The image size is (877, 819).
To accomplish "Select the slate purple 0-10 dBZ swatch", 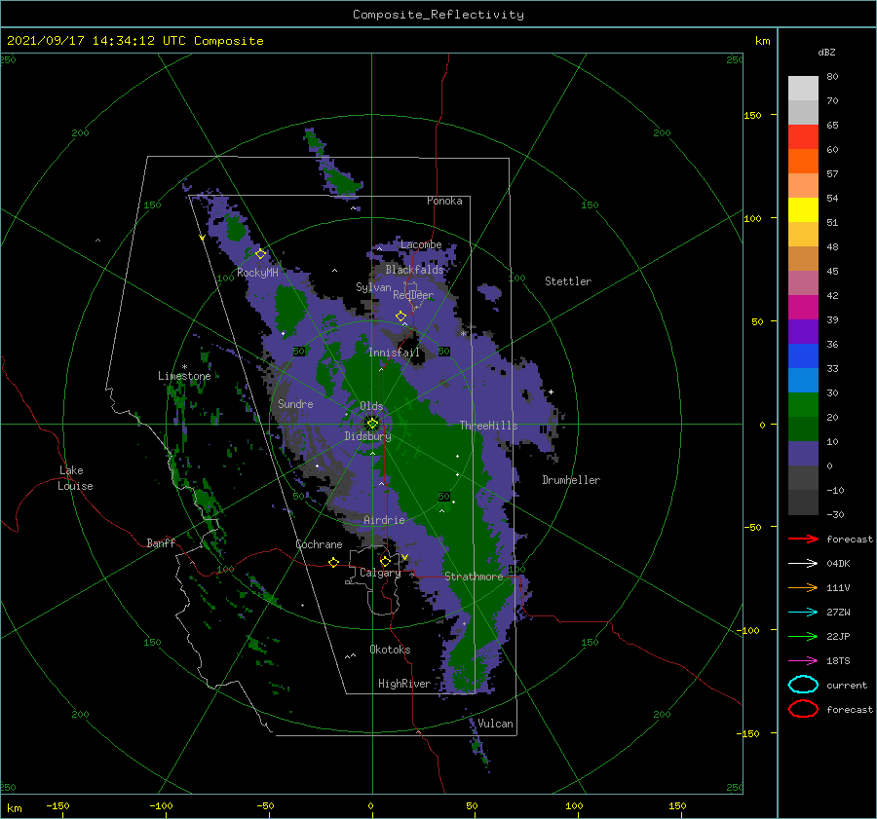I will coord(803,454).
